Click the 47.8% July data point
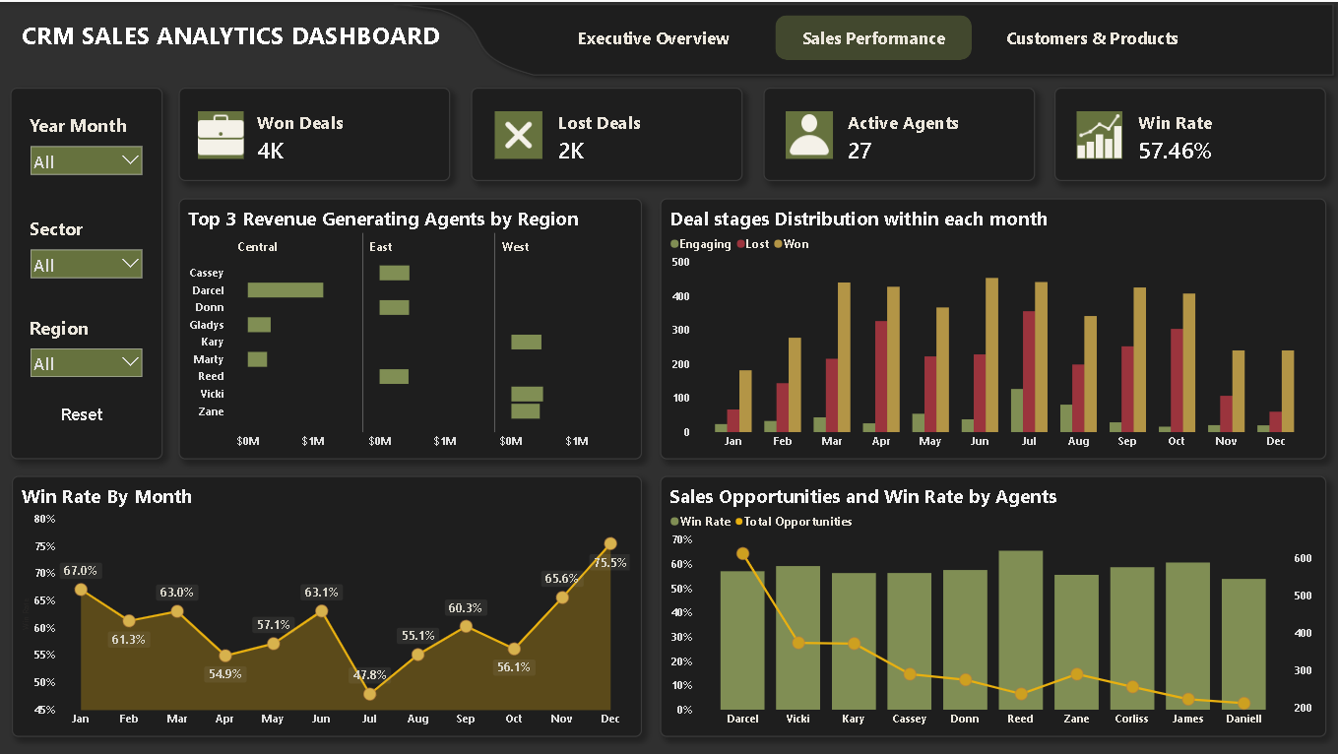This screenshot has height=754, width=1338. [370, 694]
